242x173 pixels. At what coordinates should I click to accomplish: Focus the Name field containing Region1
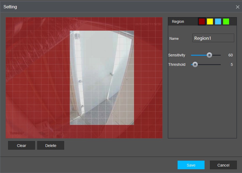(213, 38)
